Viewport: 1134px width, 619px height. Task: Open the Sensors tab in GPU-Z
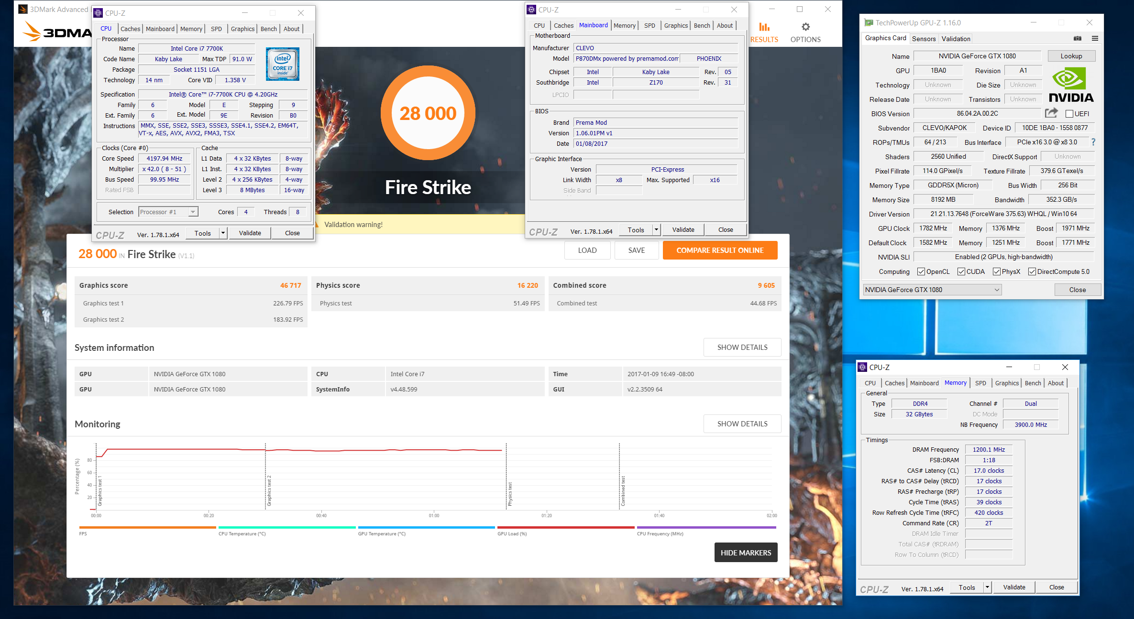[924, 39]
